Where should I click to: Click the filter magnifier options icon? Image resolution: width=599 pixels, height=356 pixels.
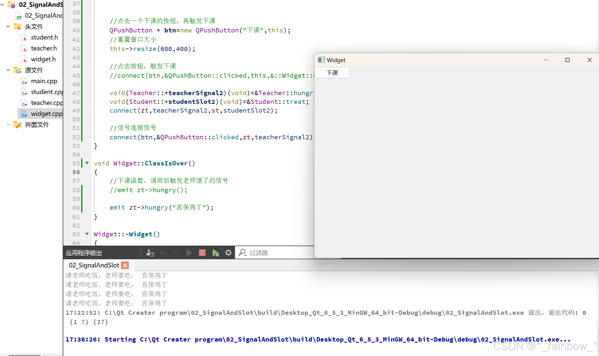pos(242,253)
